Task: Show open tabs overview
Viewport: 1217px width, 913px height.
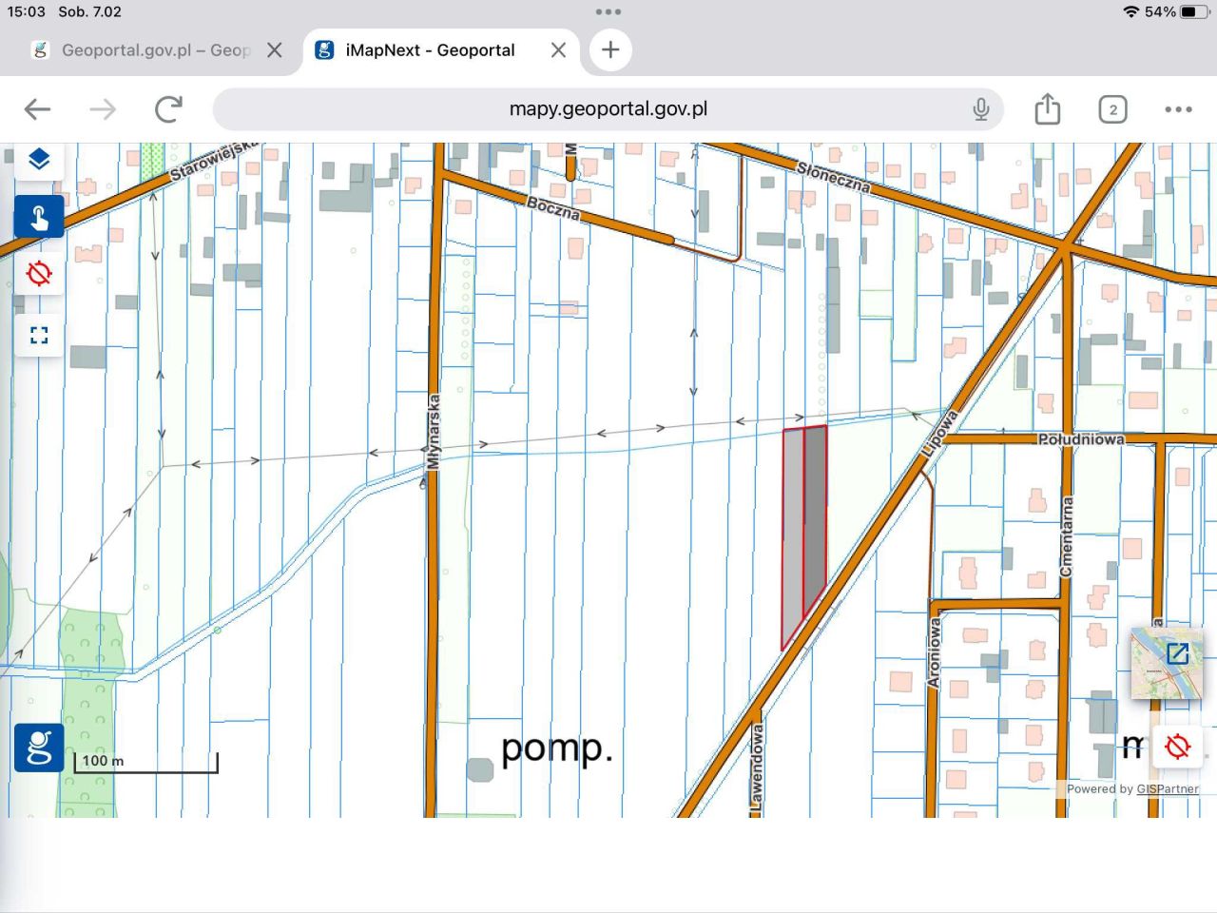Action: click(1112, 109)
